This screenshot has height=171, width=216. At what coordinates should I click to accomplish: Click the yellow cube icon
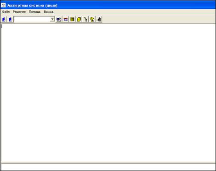tap(79, 19)
